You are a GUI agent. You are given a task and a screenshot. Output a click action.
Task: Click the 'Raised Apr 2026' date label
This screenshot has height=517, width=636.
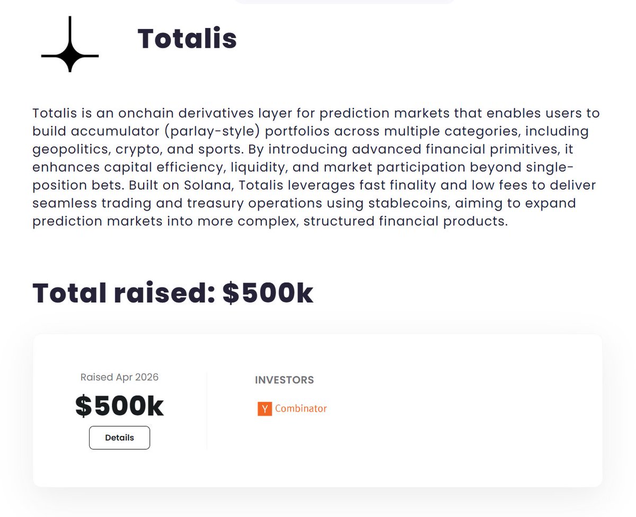[119, 377]
